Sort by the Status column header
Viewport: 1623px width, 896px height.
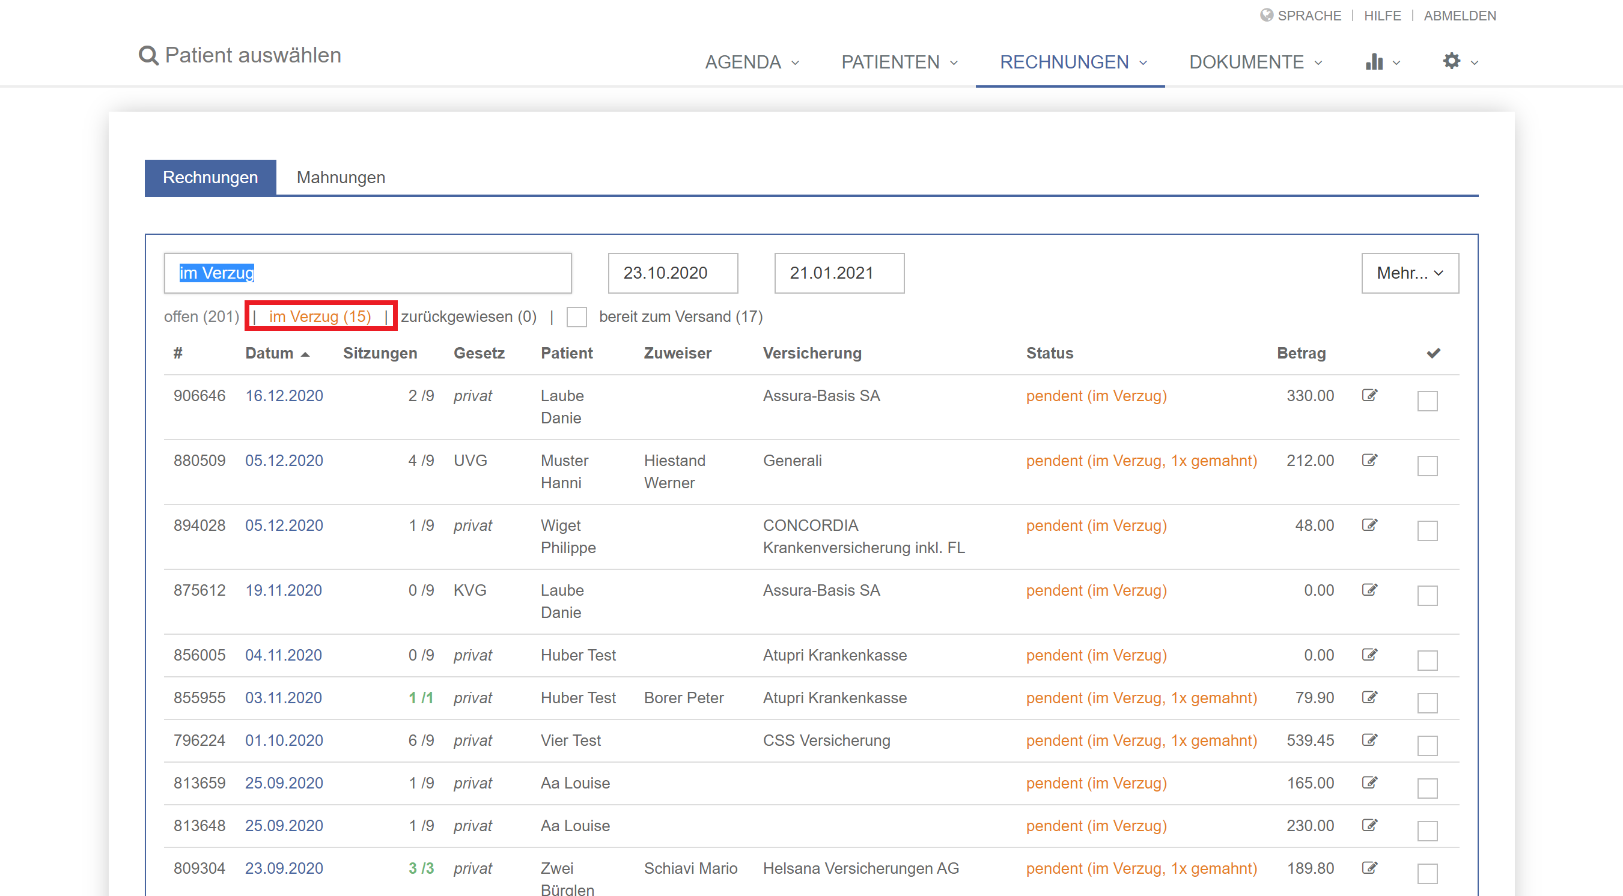(1050, 353)
